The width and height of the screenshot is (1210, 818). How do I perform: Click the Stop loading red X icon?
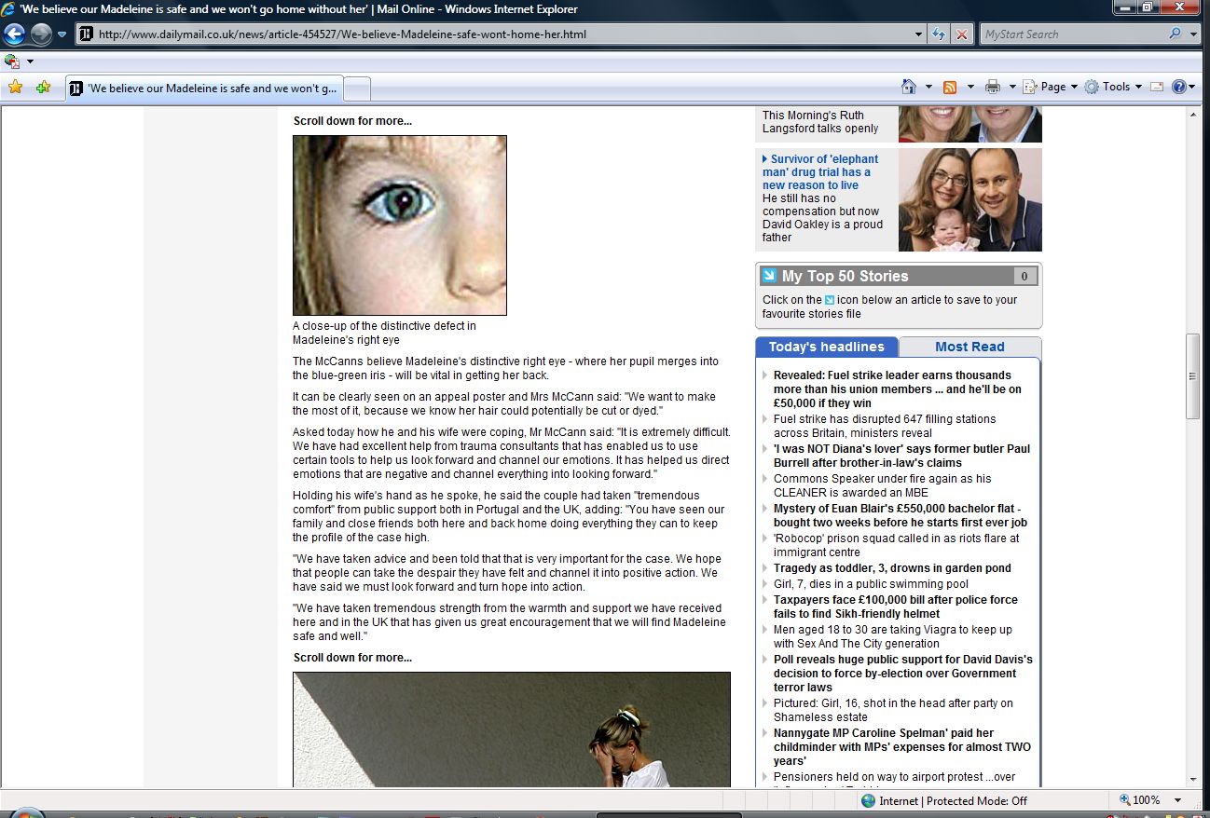click(962, 34)
